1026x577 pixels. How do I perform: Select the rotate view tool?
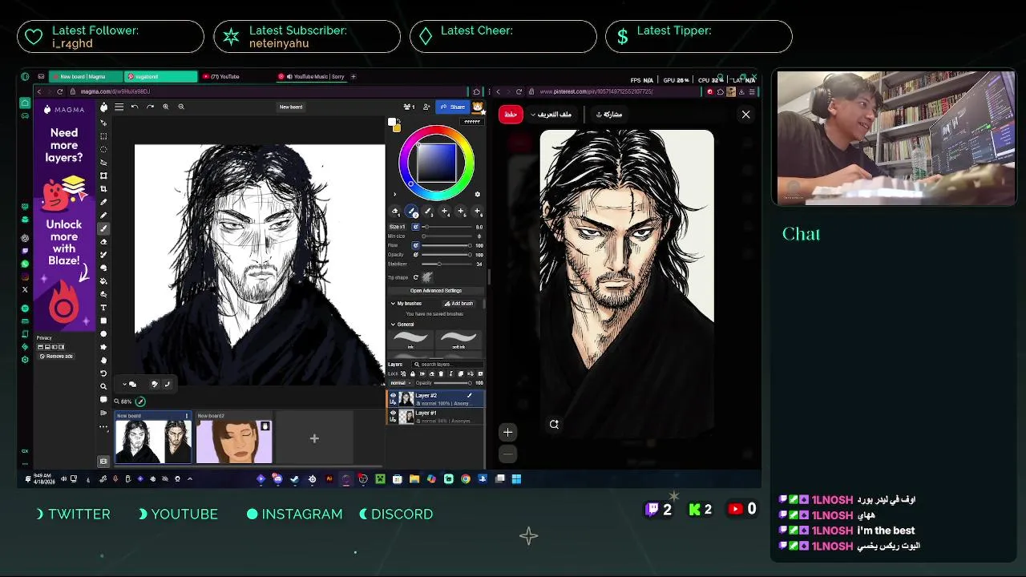pos(103,373)
